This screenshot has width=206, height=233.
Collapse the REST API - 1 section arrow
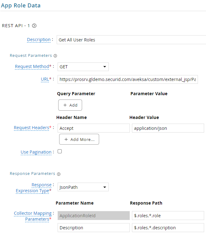[34, 26]
